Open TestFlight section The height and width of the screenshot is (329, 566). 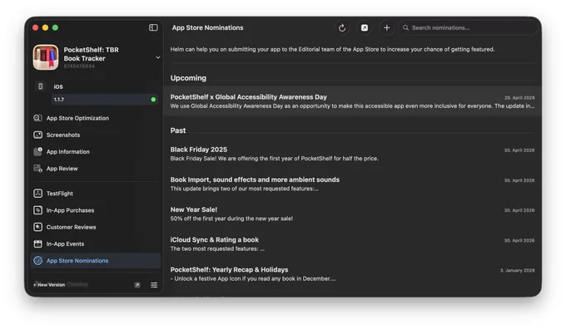pos(96,194)
